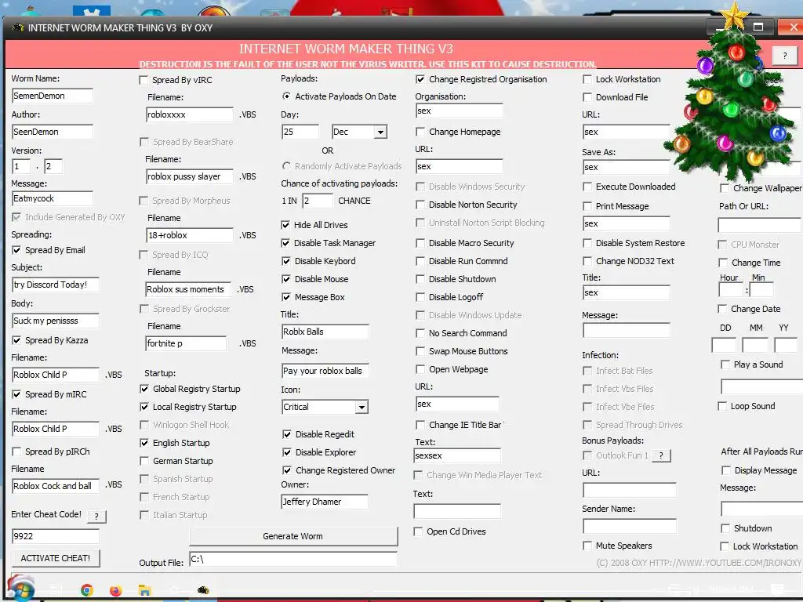Check the Change Date box
Image resolution: width=803 pixels, height=602 pixels.
click(722, 309)
